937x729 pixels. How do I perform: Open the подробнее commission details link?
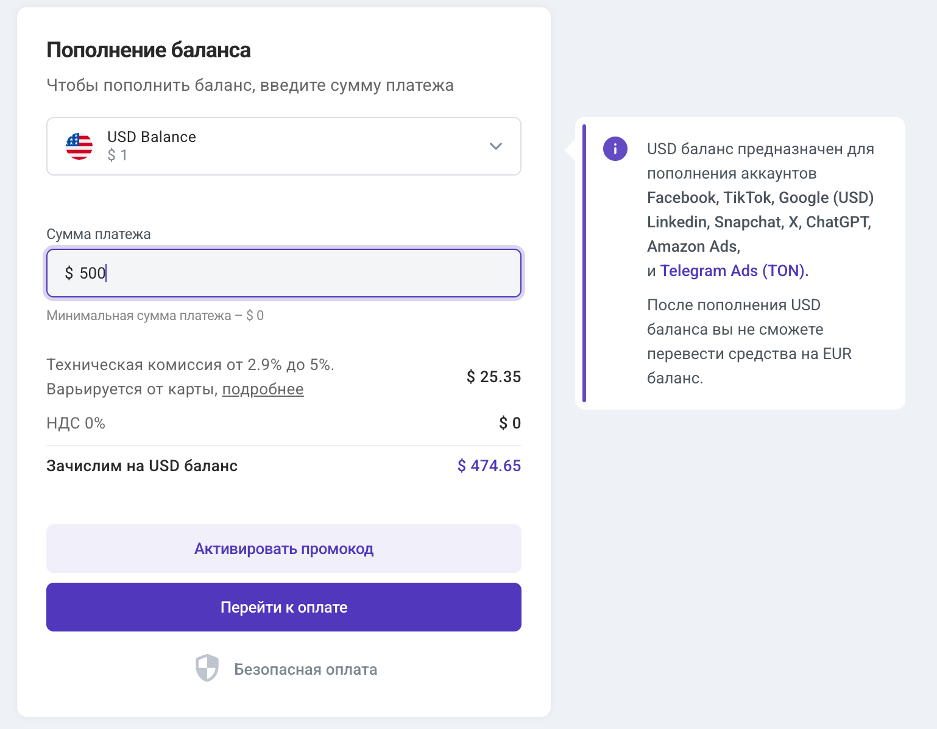click(263, 389)
